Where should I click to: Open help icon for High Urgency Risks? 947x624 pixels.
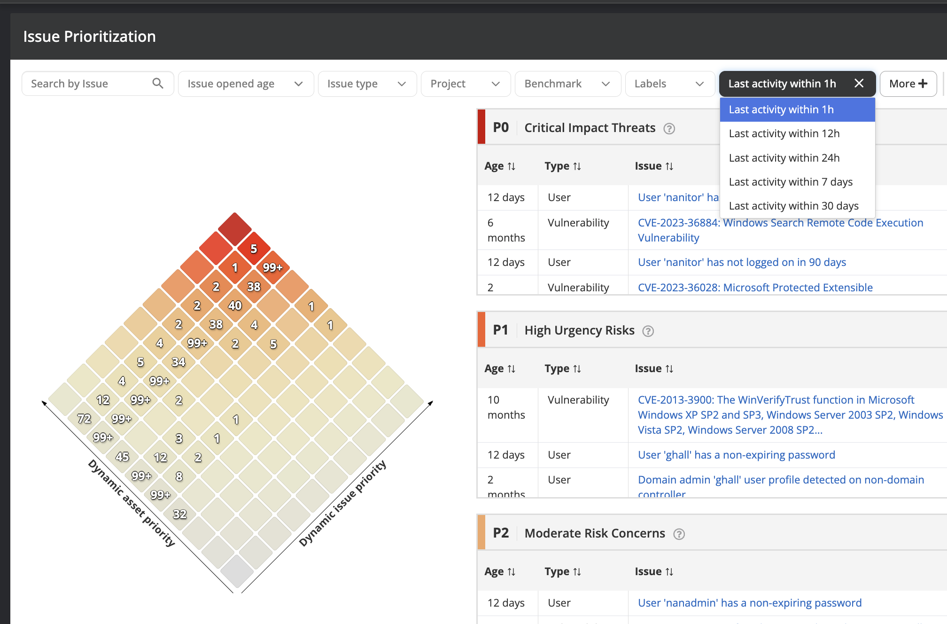(648, 331)
